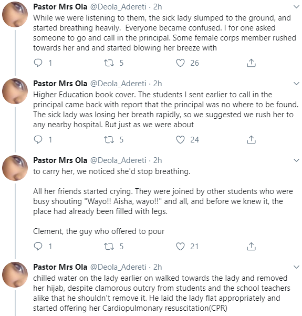The width and height of the screenshot is (302, 316).
Task: Share the 'Clement, the guy who offered' tweet
Action: click(251, 246)
